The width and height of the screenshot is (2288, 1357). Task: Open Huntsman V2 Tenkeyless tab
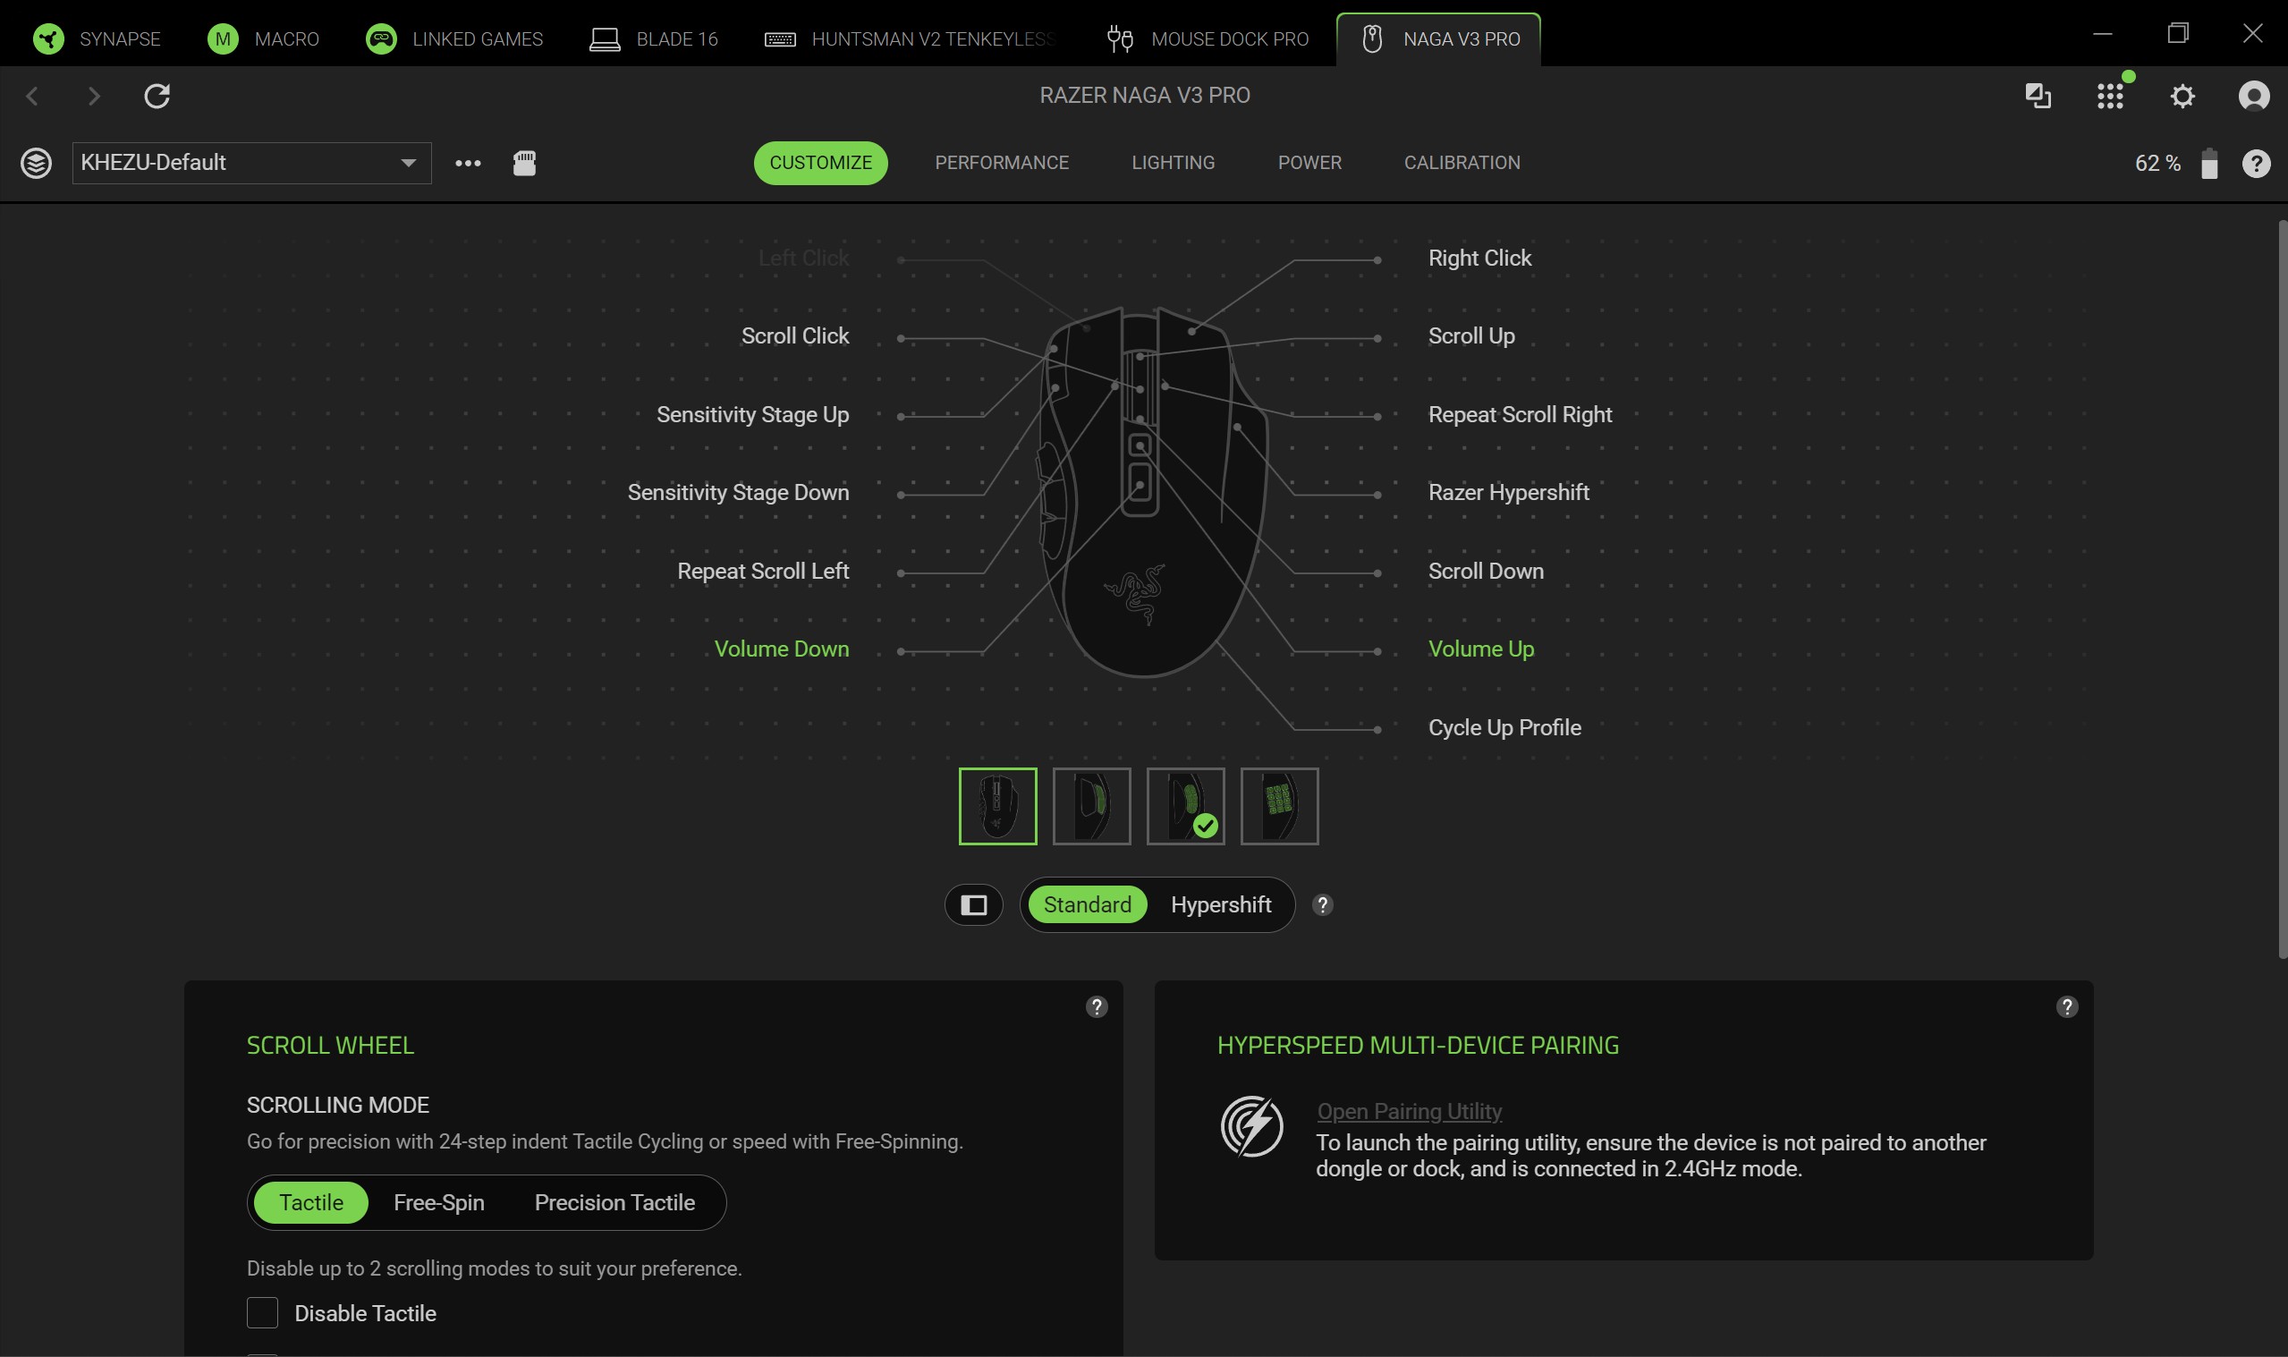tap(910, 38)
